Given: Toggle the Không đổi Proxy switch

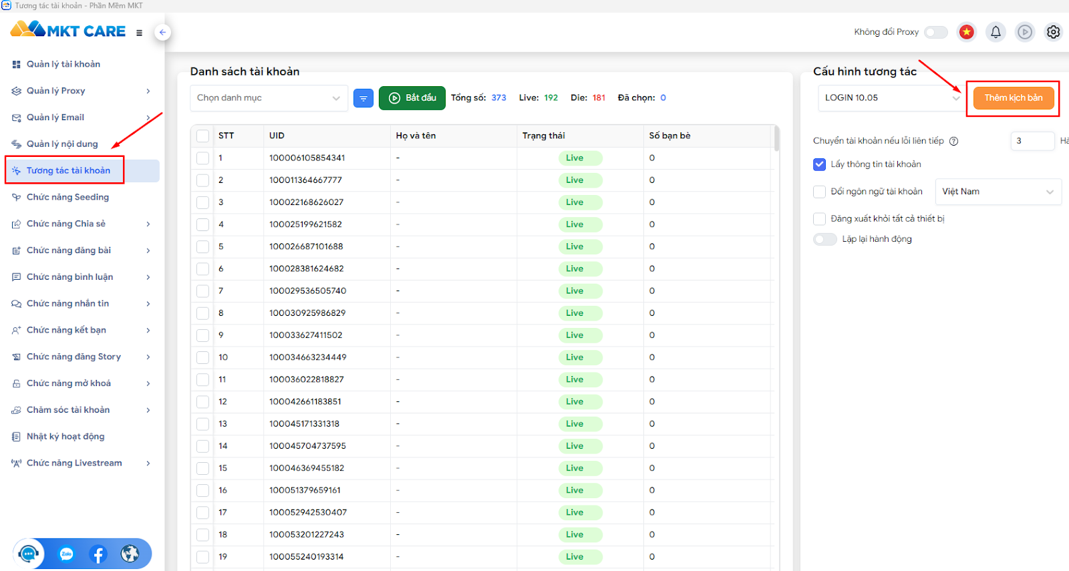Looking at the screenshot, I should (936, 32).
